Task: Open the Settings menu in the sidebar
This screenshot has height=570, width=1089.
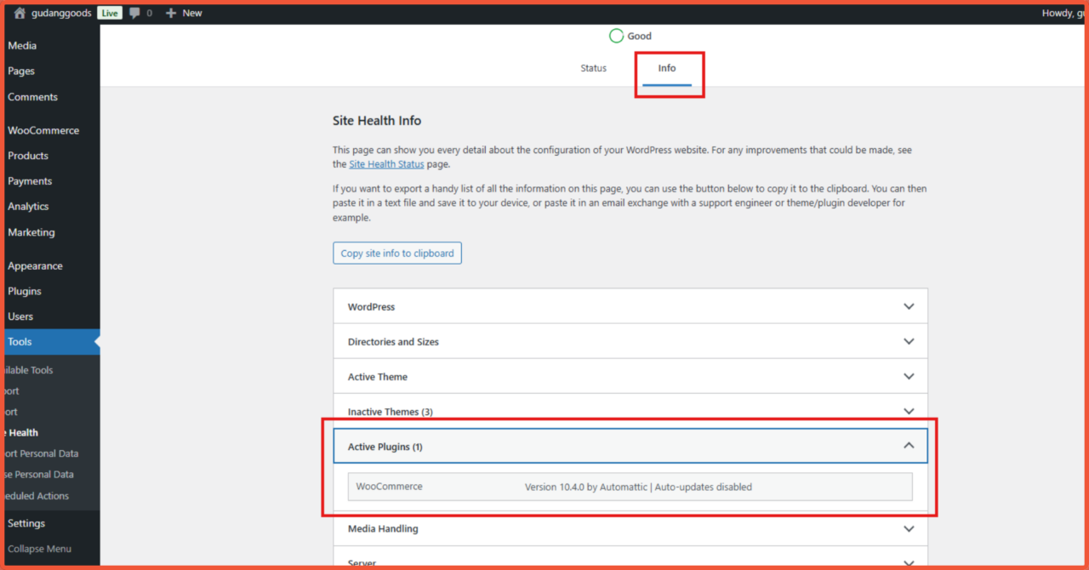Action: (26, 523)
